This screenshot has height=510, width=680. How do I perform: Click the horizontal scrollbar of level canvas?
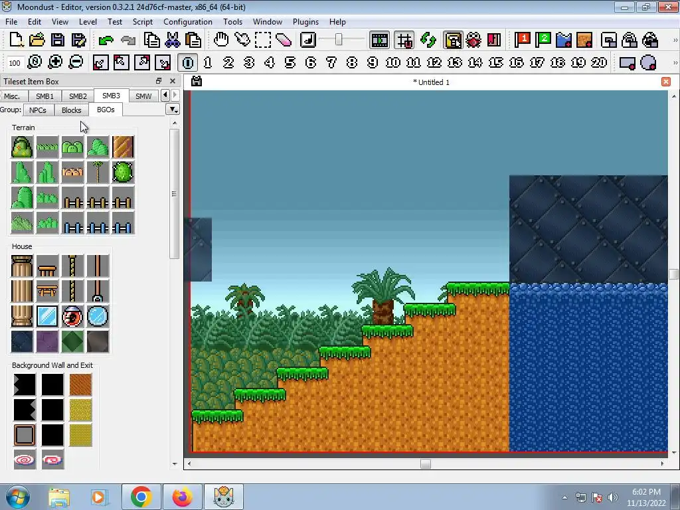[x=426, y=464]
